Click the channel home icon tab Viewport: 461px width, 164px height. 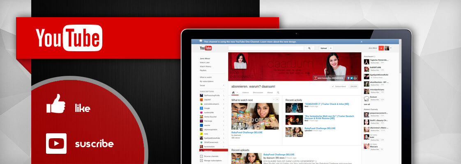233,92
